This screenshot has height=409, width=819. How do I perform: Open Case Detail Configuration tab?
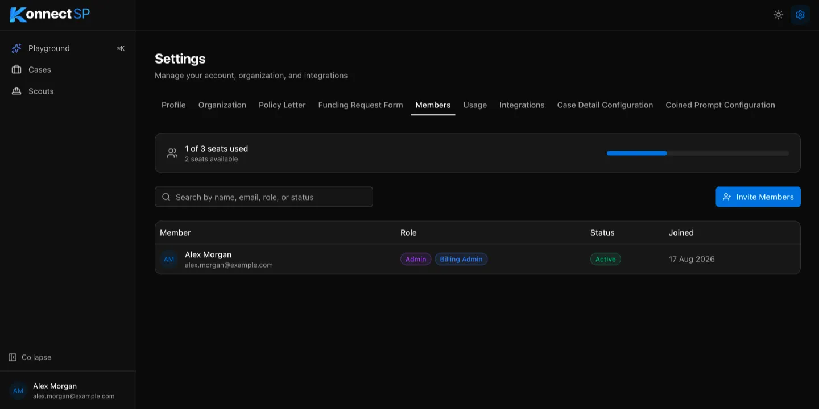point(605,105)
